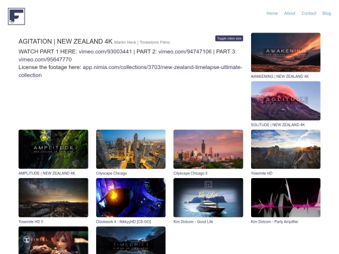The image size is (339, 254).
Task: Click the Yosemite HD caption
Action: click(262, 173)
